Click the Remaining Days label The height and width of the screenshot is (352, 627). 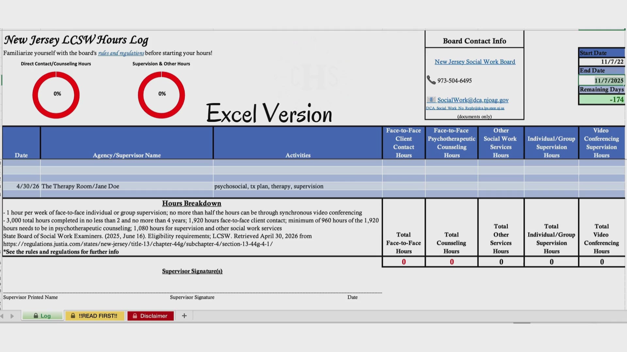602,89
